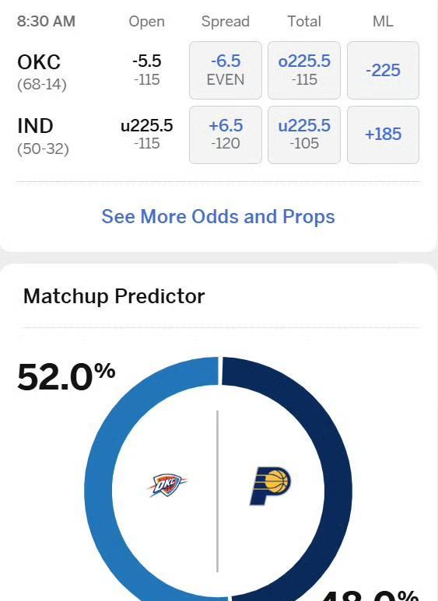This screenshot has height=601, width=438.
Task: Select OKC spread -6.5 EVEN
Action: pyautogui.click(x=226, y=70)
